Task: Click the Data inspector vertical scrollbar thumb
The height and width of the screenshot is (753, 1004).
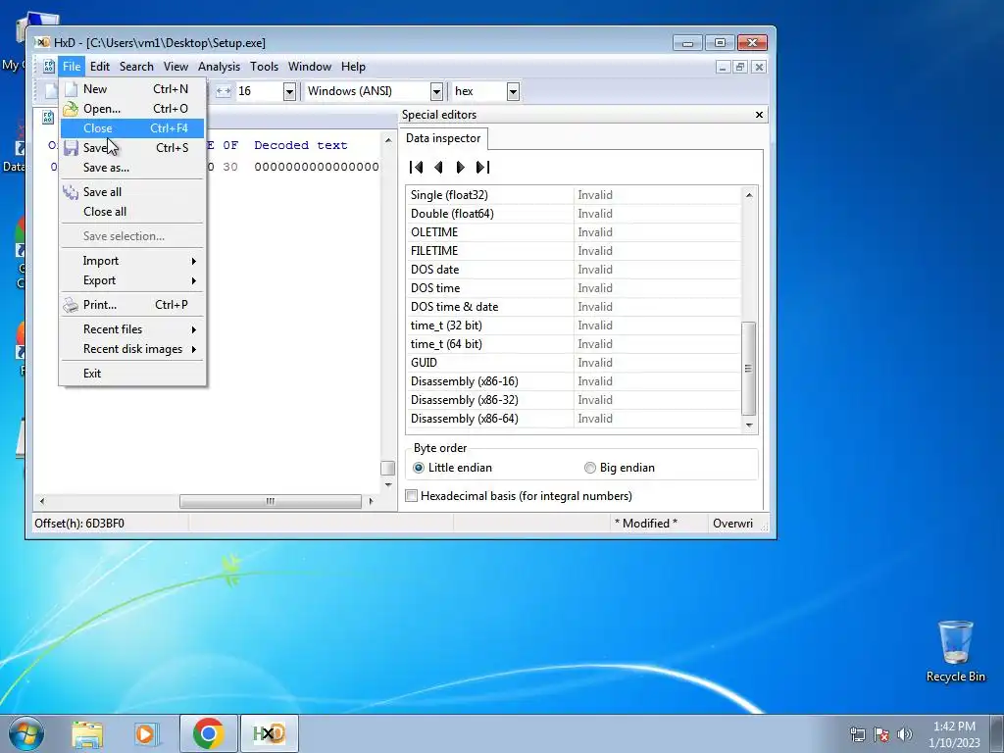Action: coord(748,369)
